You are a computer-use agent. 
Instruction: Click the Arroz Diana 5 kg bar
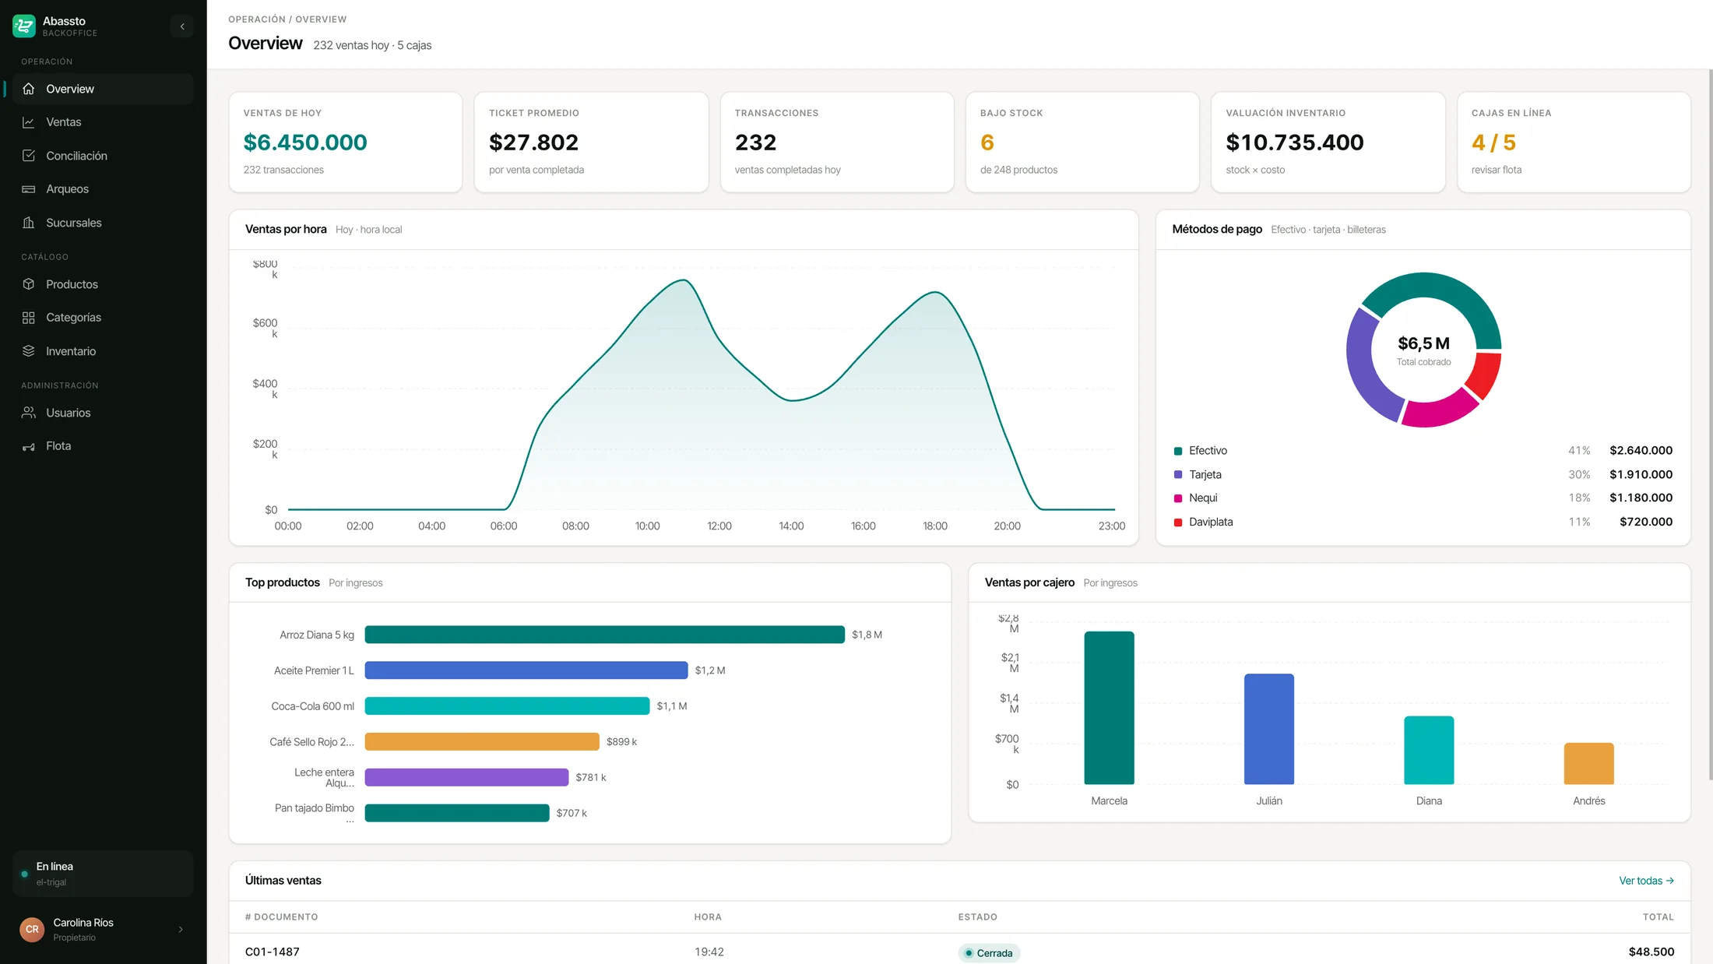pyautogui.click(x=605, y=635)
